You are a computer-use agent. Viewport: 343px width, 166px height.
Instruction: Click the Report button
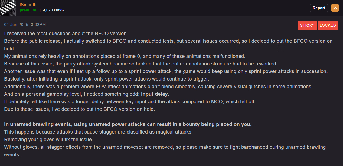(x=319, y=8)
